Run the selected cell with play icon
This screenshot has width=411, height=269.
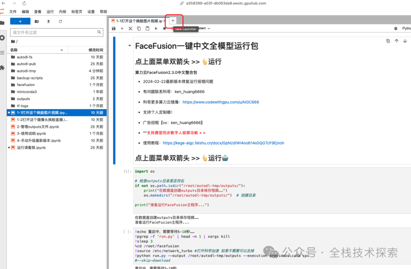156,28
